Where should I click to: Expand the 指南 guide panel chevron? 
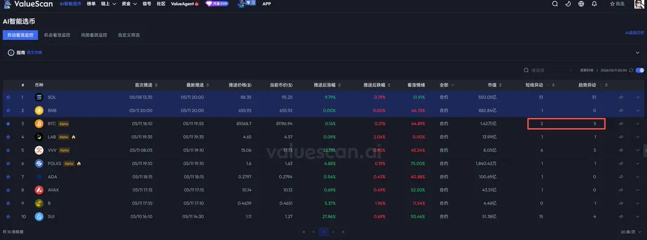tap(638, 53)
